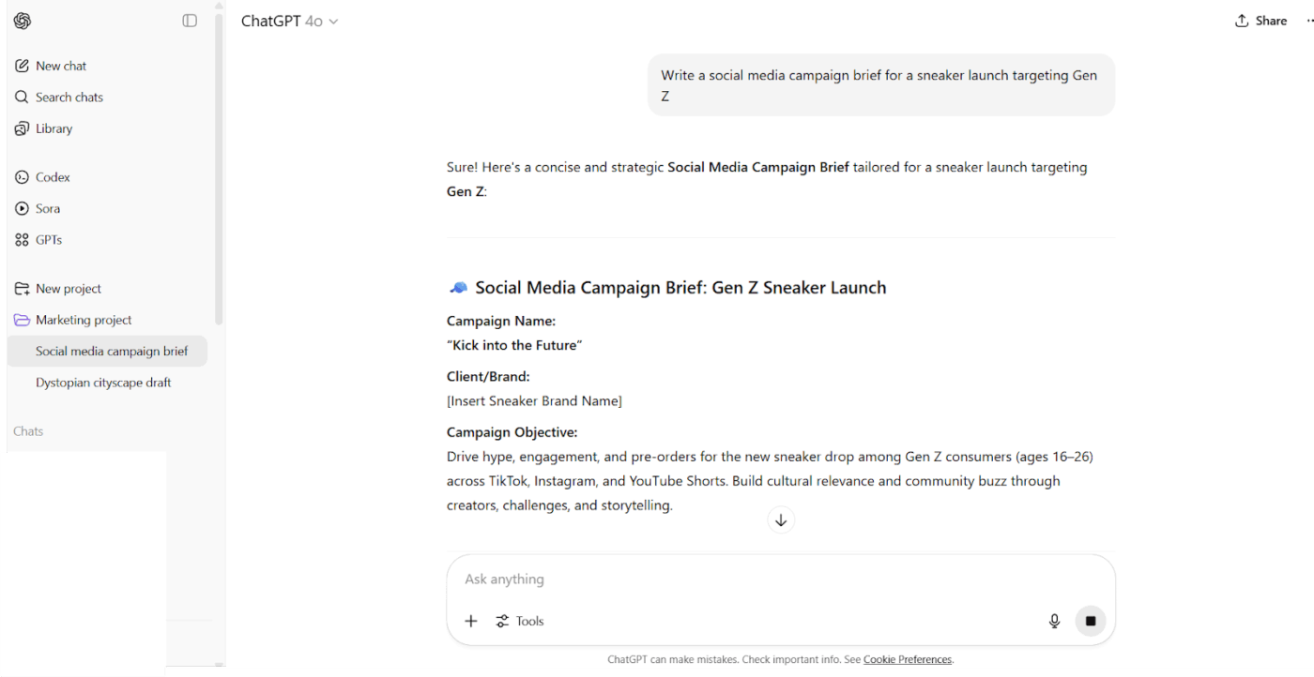1314x677 pixels.
Task: Open Search chats
Action: [67, 97]
